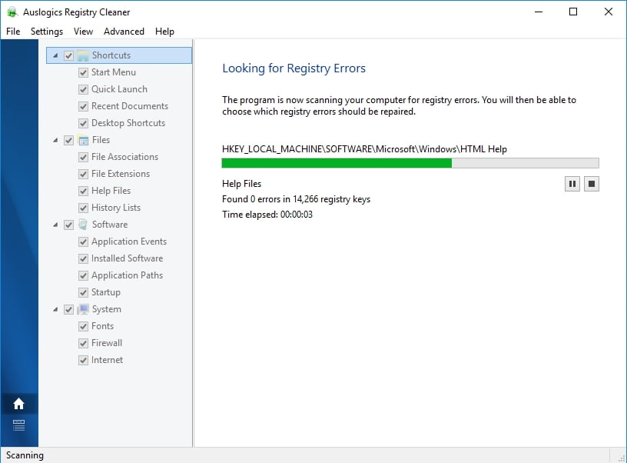Pause the registry scan
The image size is (627, 463).
[x=572, y=184]
